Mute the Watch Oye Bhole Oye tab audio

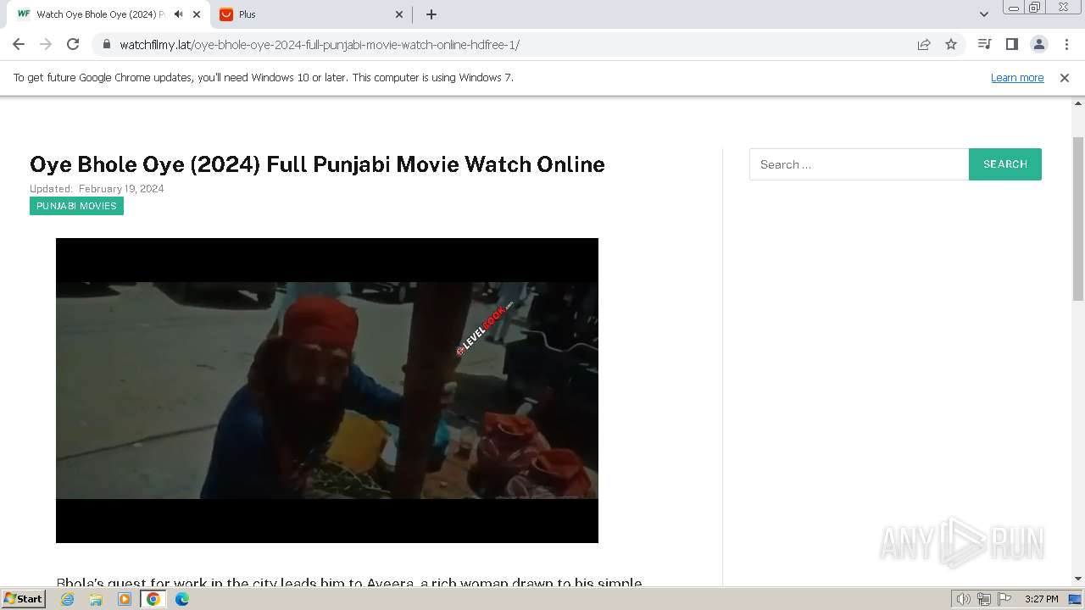tap(178, 14)
